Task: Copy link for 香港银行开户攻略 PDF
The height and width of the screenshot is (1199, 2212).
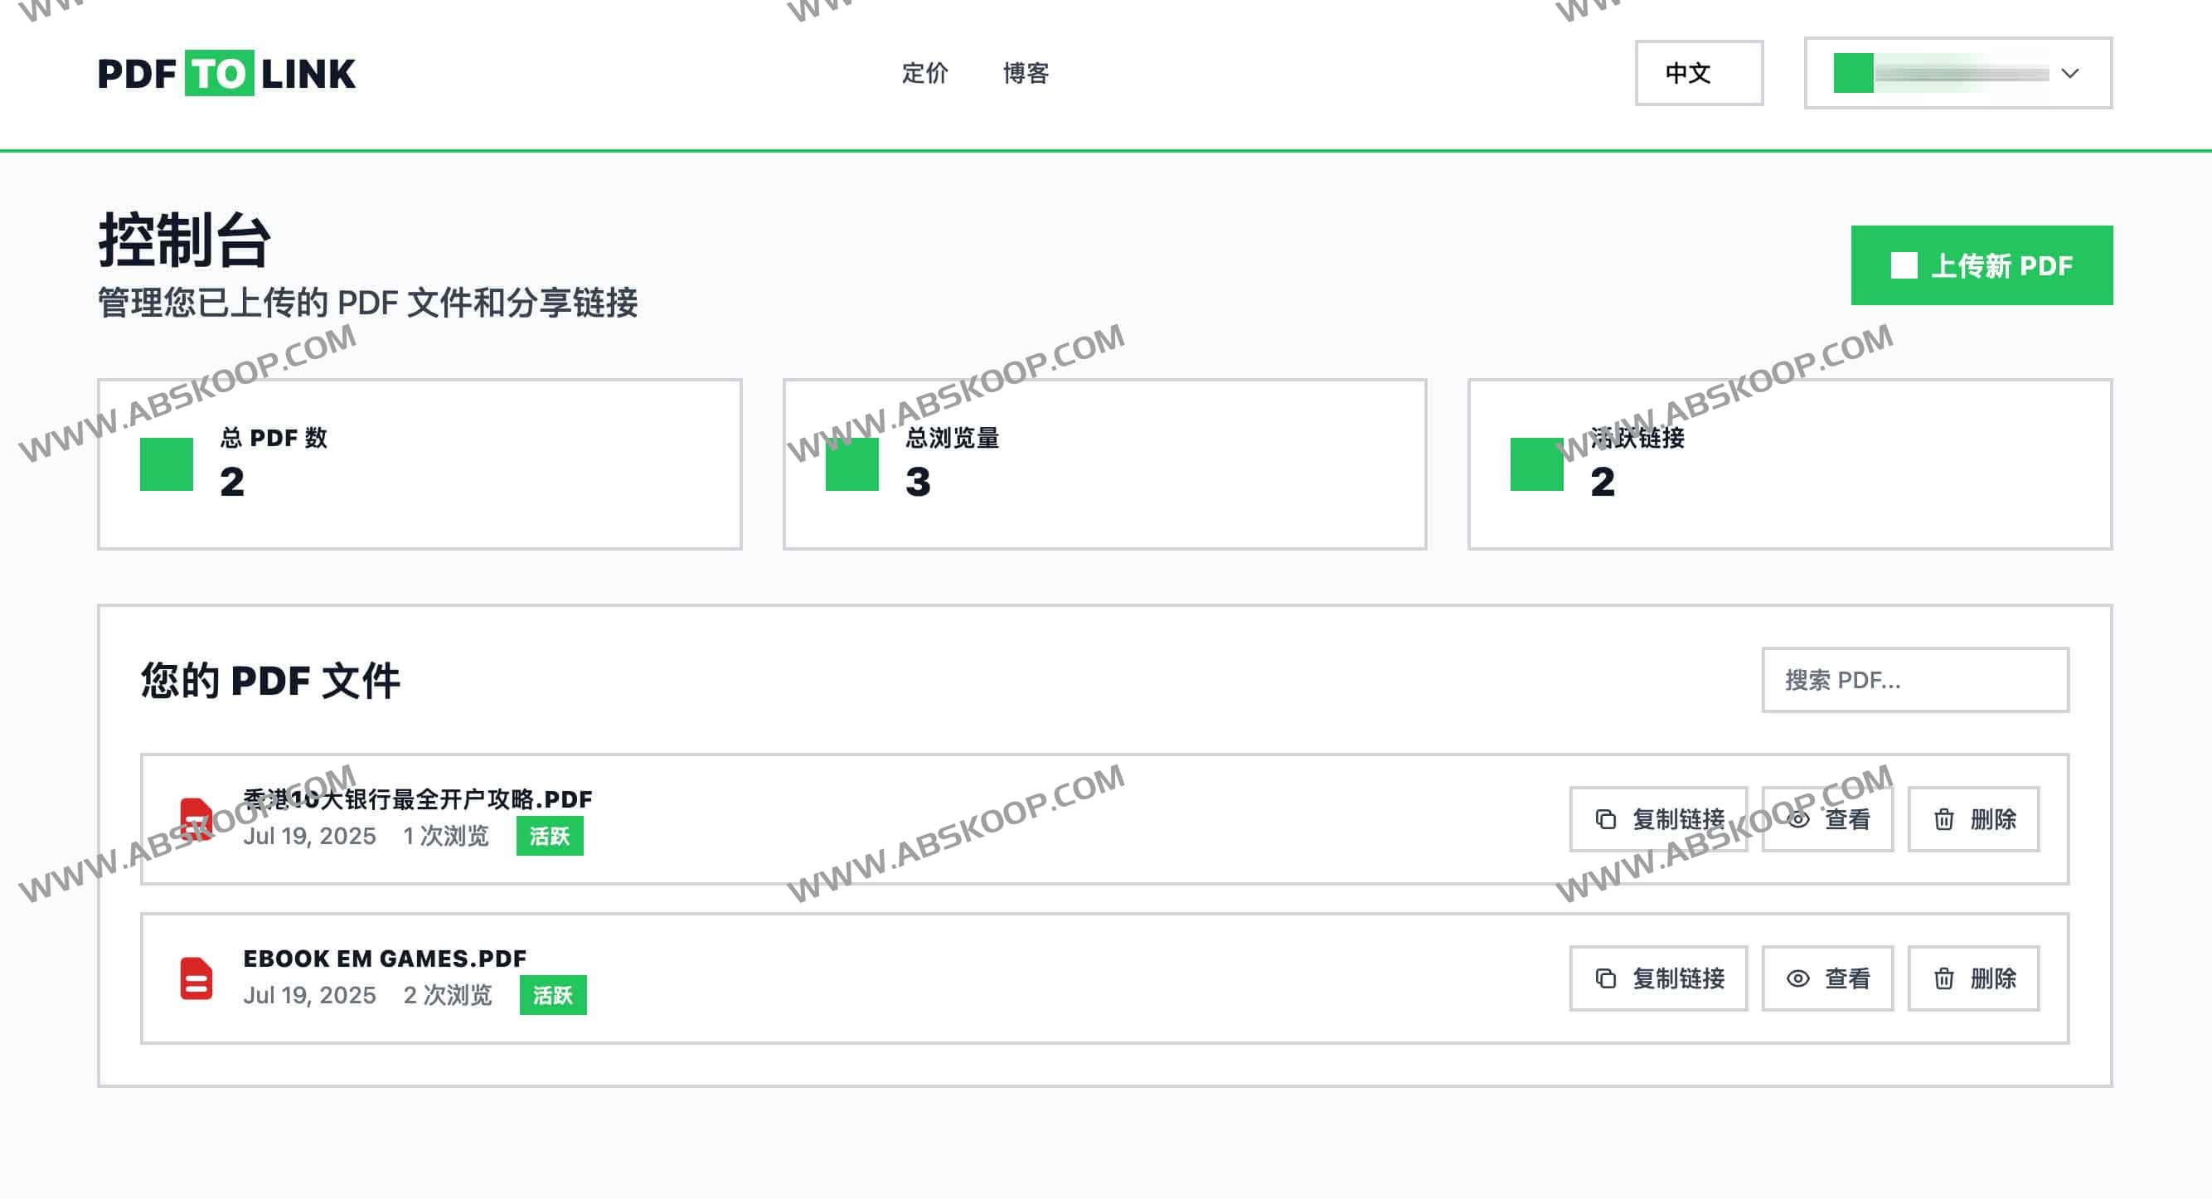Action: [1657, 819]
